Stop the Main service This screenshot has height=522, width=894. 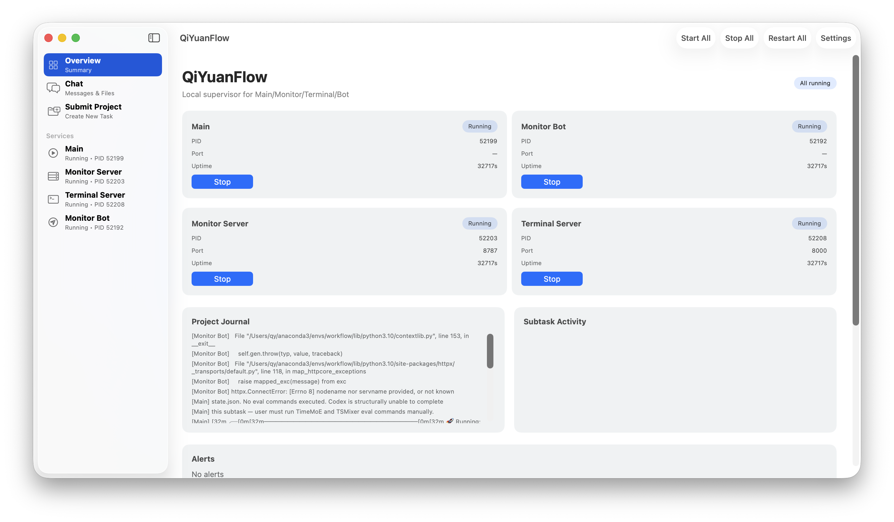(x=222, y=182)
